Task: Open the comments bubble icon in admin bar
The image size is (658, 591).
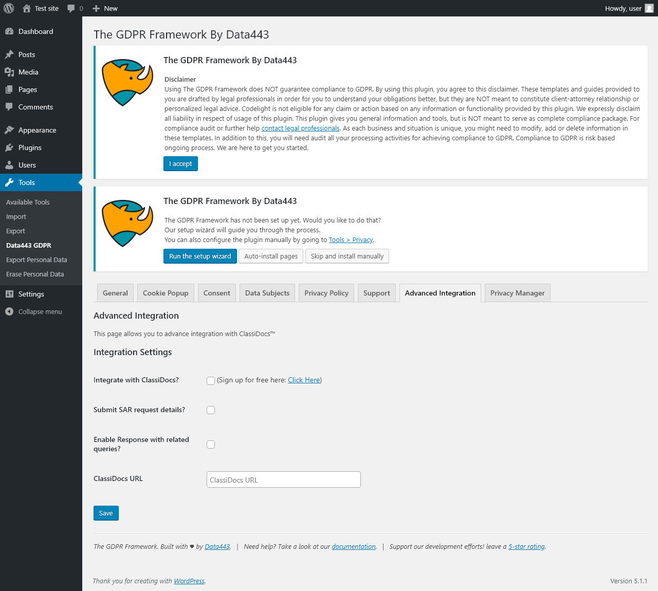Action: point(71,8)
